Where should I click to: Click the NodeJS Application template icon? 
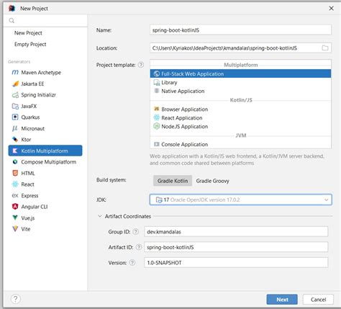coord(157,126)
